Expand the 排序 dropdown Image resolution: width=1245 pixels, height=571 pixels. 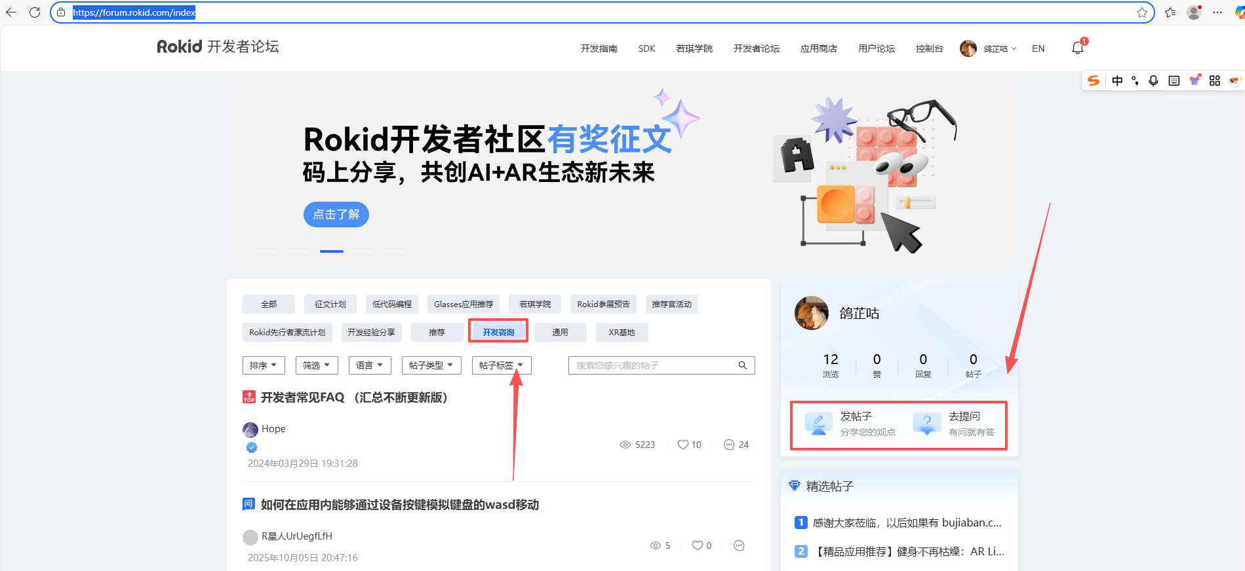pyautogui.click(x=264, y=365)
